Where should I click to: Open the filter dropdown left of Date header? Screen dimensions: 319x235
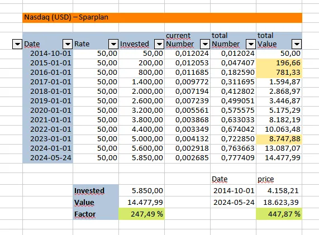coord(17,44)
